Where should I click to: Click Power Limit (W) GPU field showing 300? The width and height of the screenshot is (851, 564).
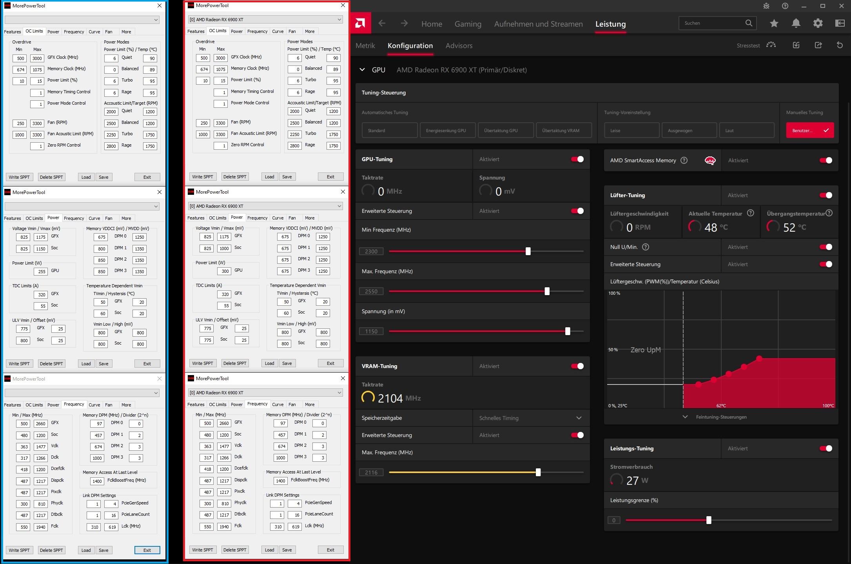pyautogui.click(x=224, y=271)
